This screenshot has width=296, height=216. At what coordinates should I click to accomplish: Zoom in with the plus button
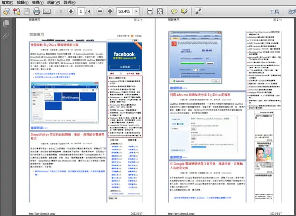click(x=110, y=11)
